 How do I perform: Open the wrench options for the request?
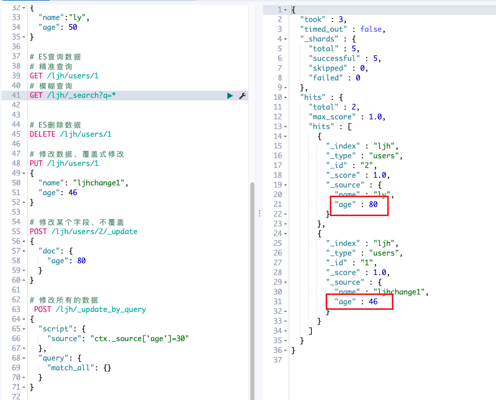point(242,96)
